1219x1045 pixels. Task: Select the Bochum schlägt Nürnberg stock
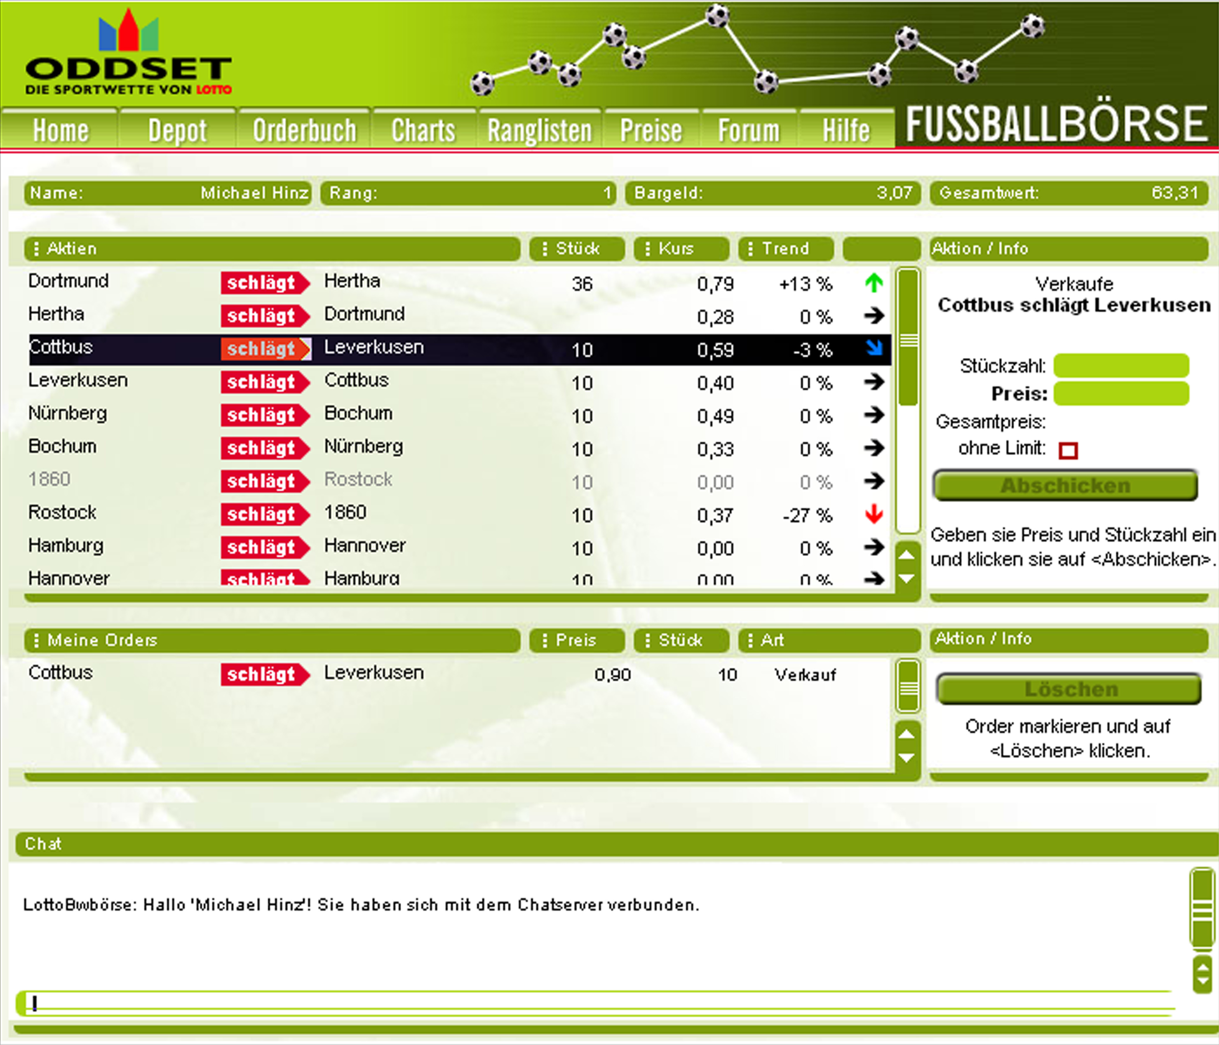click(x=459, y=448)
